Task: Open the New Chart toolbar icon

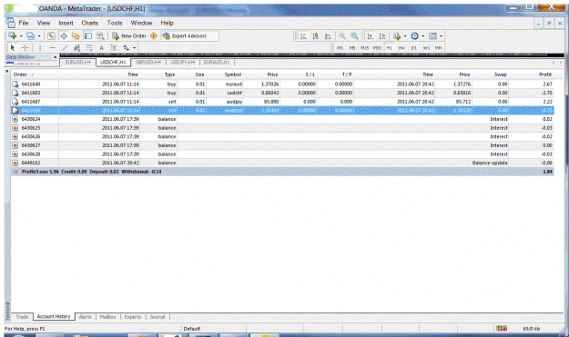Action: 13,35
